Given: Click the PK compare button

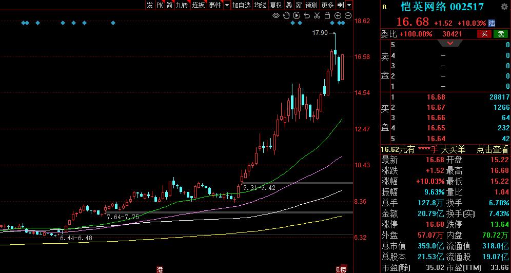Looking at the screenshot, I should [160, 5].
